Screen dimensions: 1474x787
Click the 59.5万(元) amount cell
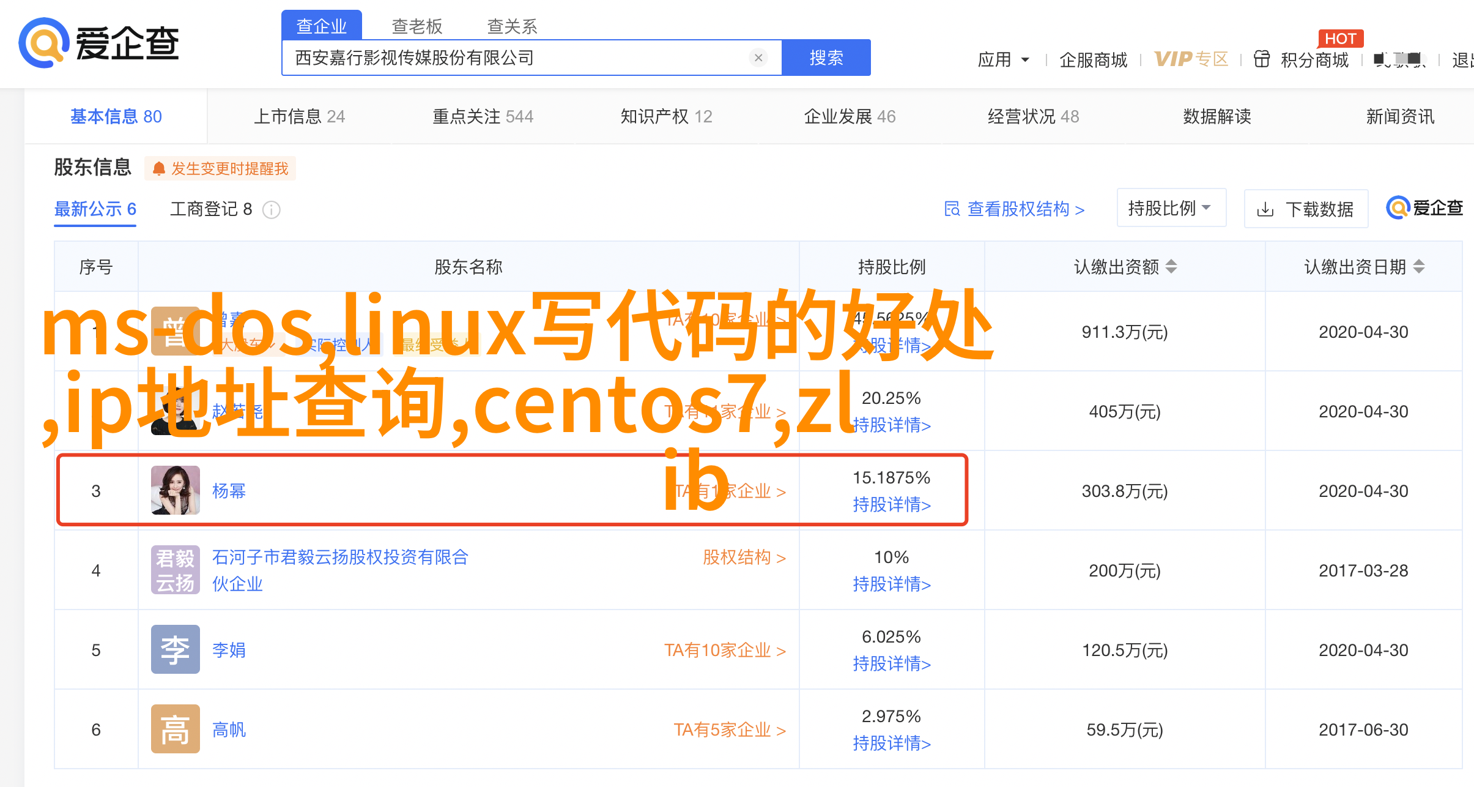pyautogui.click(x=1125, y=729)
